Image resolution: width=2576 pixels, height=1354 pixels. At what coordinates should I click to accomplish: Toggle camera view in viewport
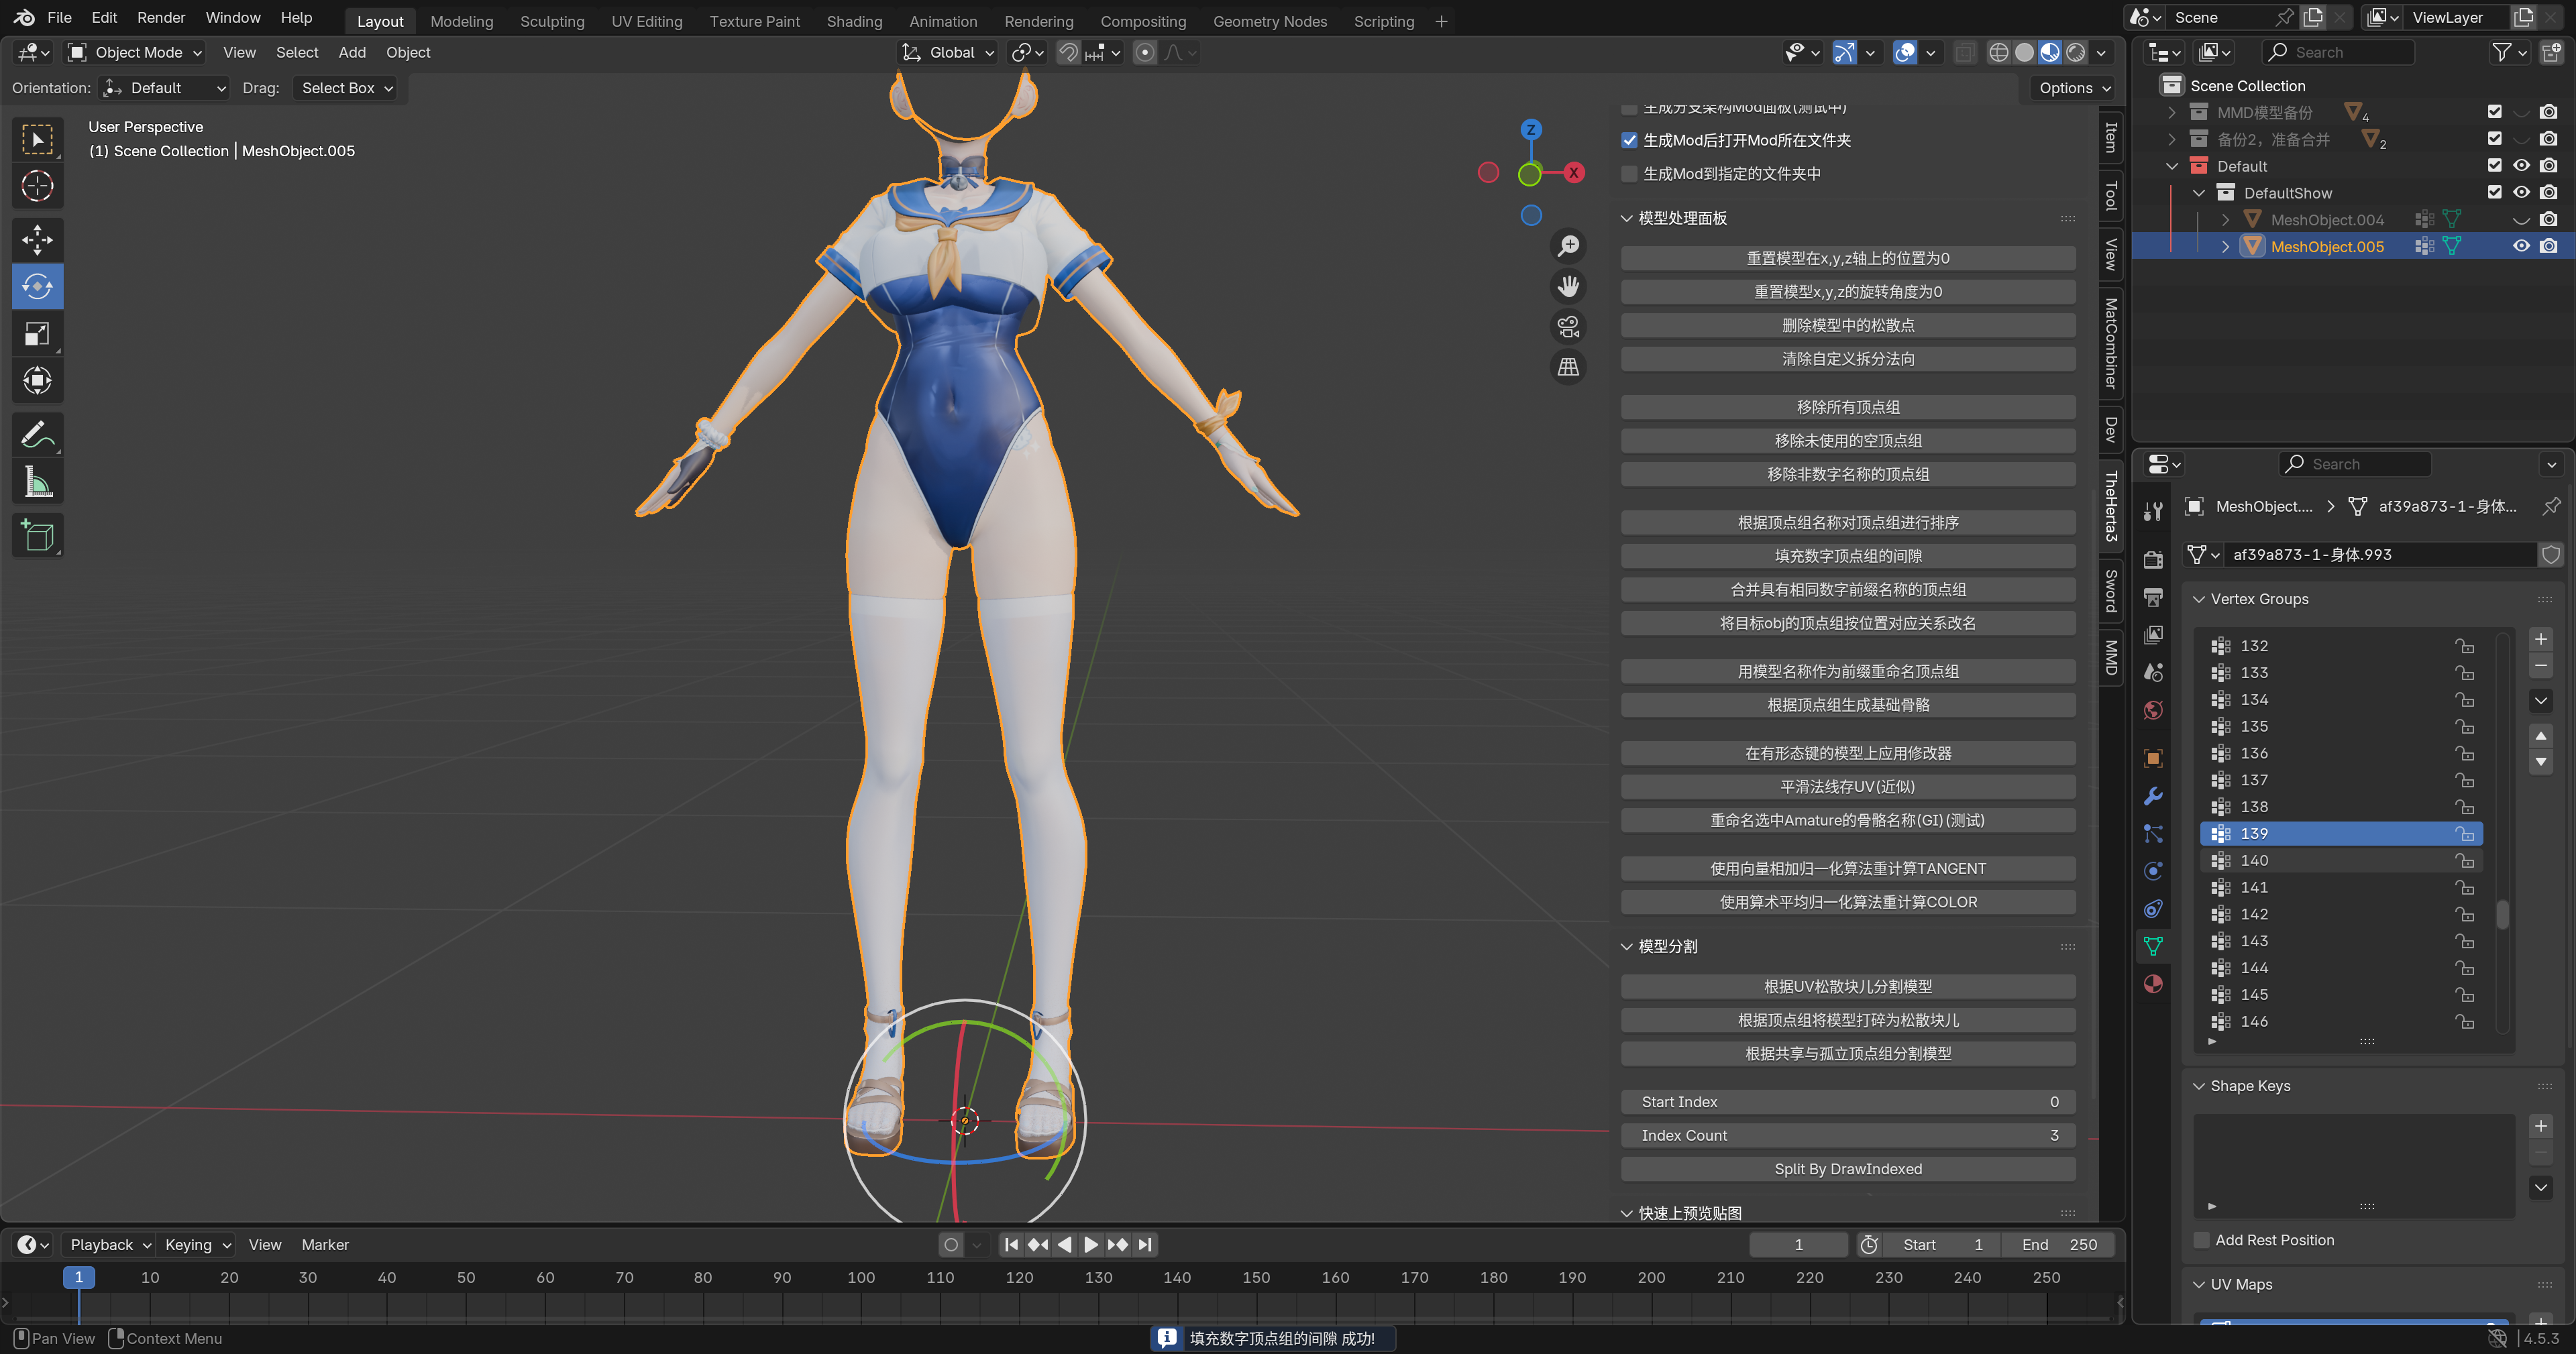point(1568,326)
